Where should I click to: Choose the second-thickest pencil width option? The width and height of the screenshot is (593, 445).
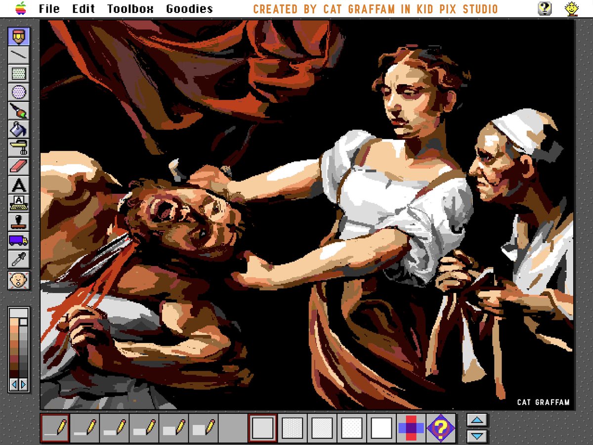[x=173, y=428]
